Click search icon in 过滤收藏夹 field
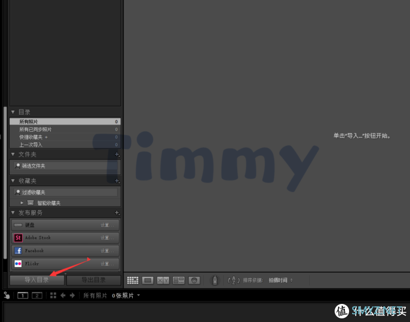 pos(17,193)
